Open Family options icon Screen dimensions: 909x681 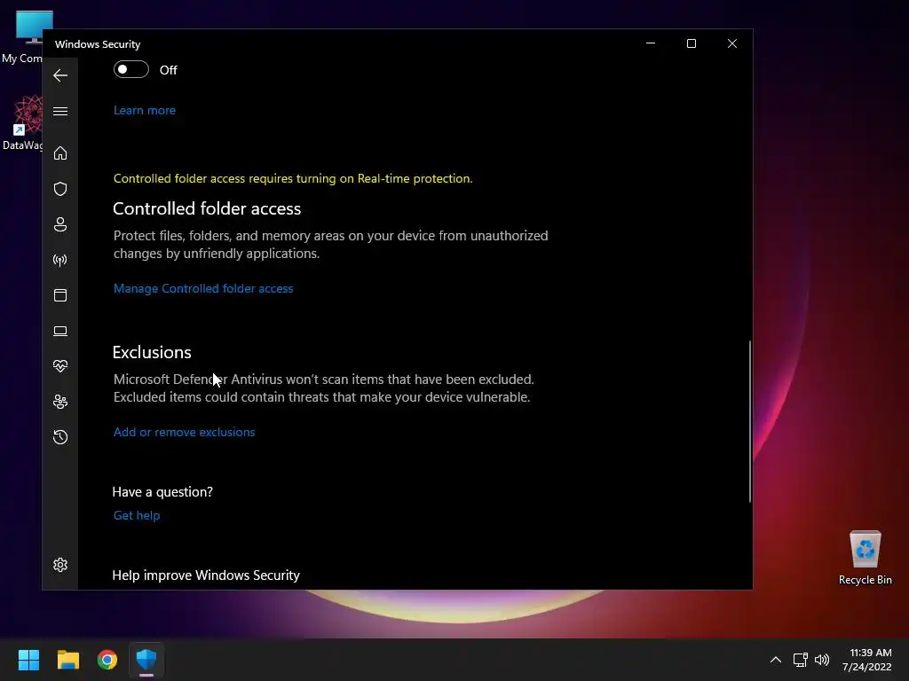coord(60,402)
